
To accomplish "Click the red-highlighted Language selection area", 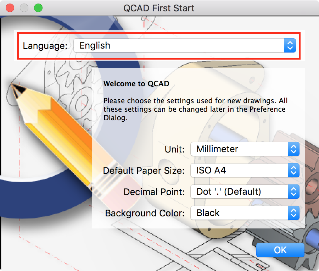I will (x=159, y=45).
